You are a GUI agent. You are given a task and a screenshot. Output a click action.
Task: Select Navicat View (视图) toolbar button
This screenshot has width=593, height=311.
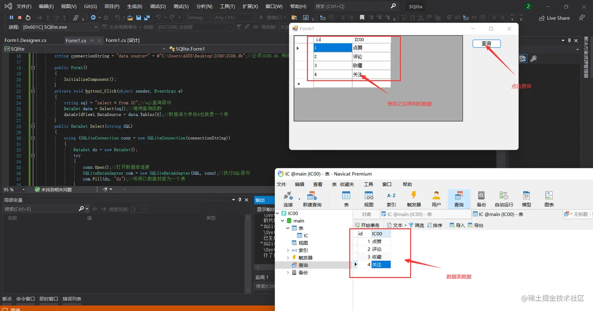click(x=369, y=199)
